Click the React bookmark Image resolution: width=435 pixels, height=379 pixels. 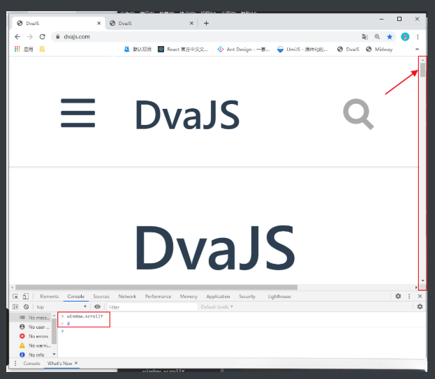pyautogui.click(x=183, y=49)
